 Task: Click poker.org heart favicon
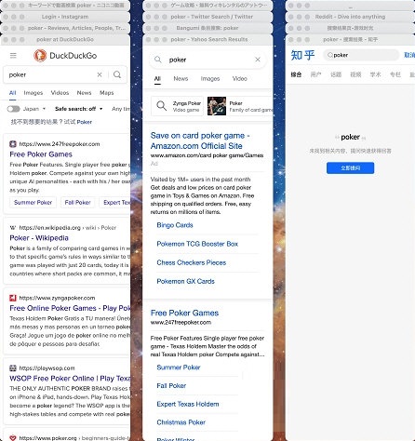[13, 438]
